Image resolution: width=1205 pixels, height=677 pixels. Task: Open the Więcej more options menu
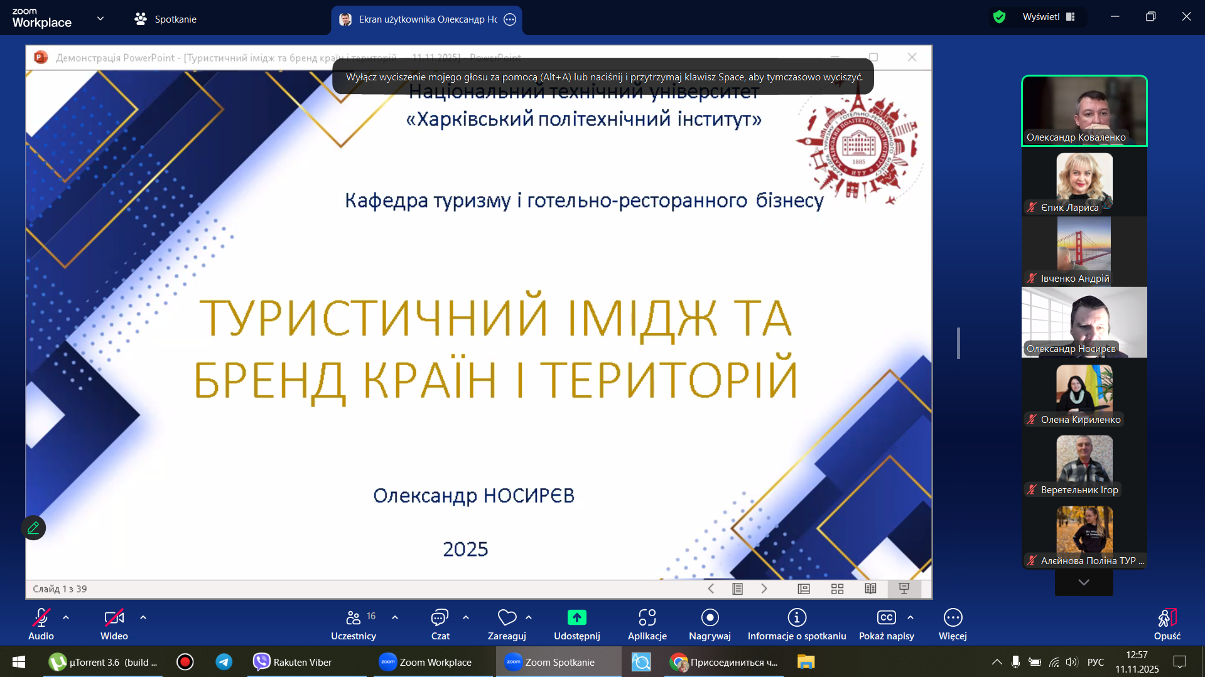(x=952, y=624)
